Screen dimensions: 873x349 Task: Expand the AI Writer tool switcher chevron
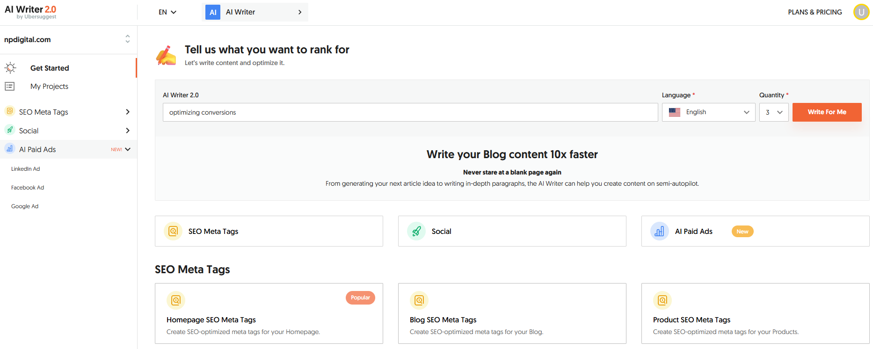pos(300,12)
